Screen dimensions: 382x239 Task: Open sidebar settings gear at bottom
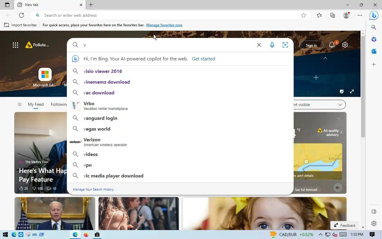pos(374,223)
